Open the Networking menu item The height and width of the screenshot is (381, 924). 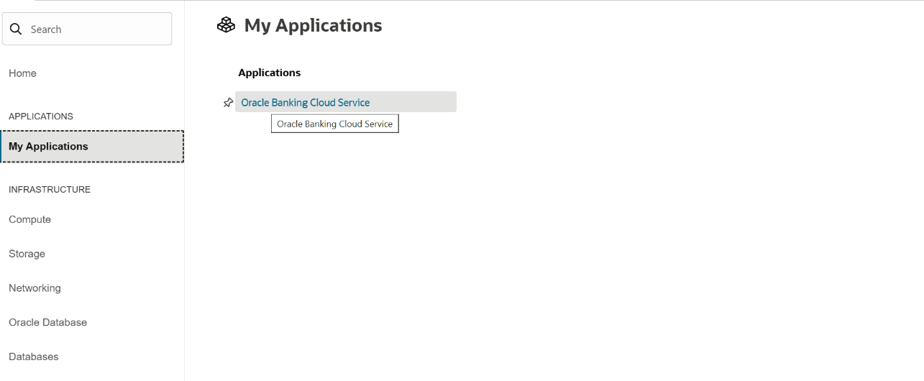coord(35,288)
